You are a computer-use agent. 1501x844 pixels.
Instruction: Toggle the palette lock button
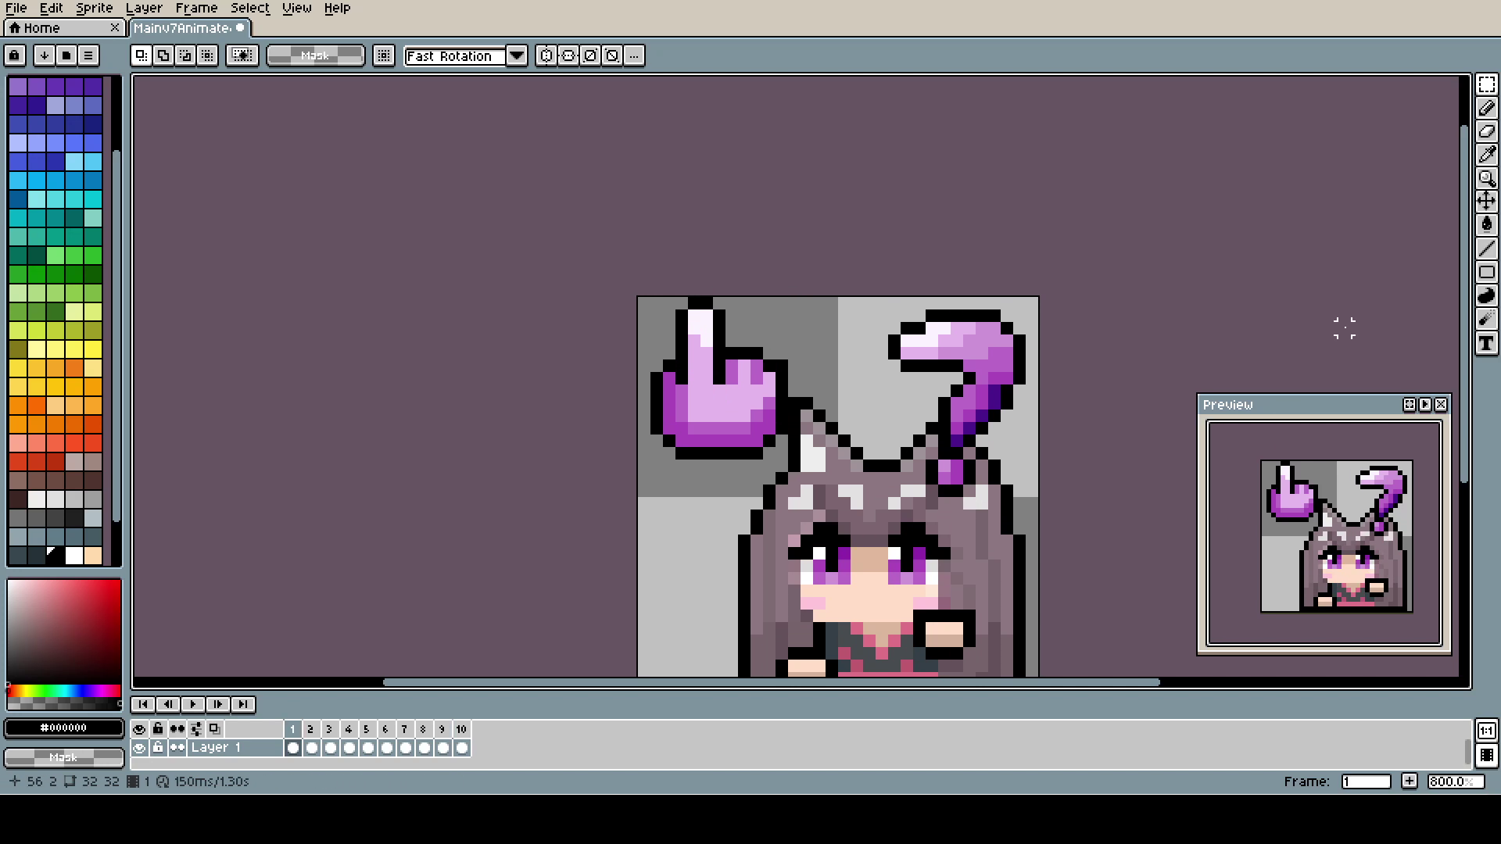[x=15, y=55]
